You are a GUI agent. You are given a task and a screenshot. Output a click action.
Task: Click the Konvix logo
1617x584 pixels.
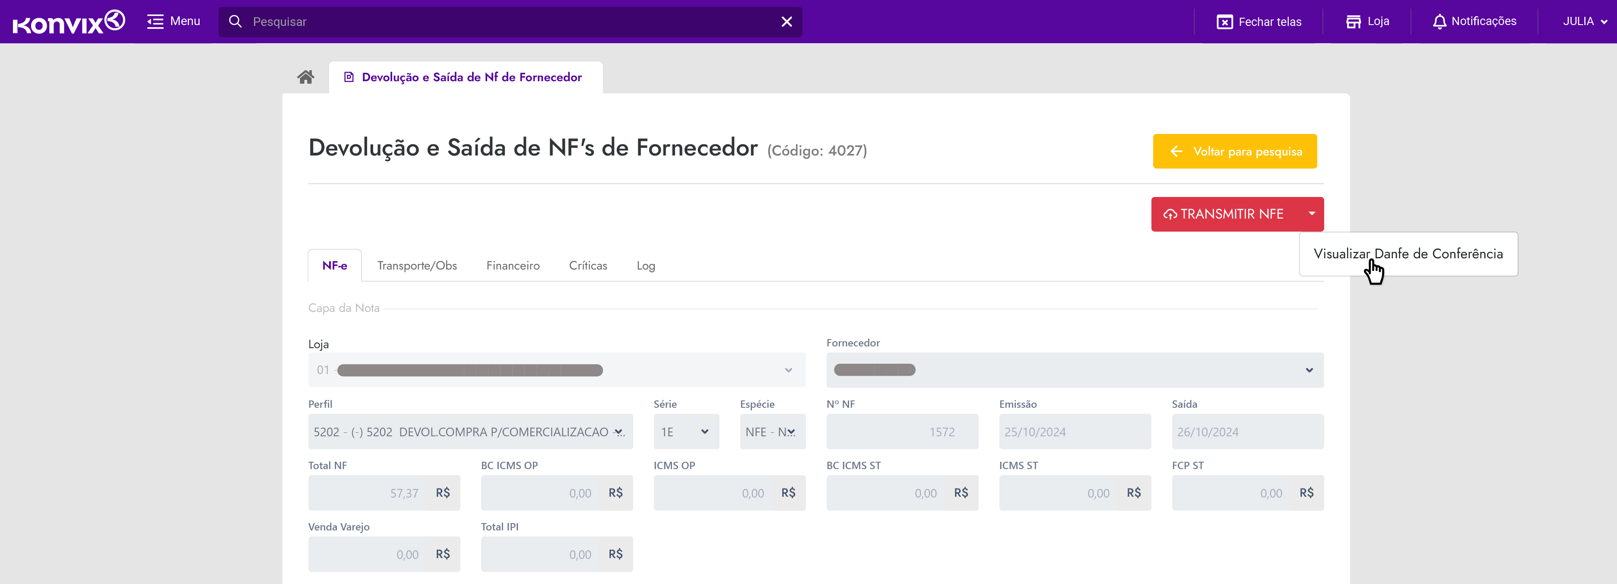tap(68, 22)
